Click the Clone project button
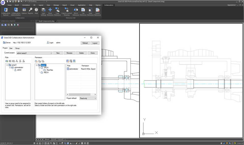The height and width of the screenshot is (145, 244). tap(93, 53)
